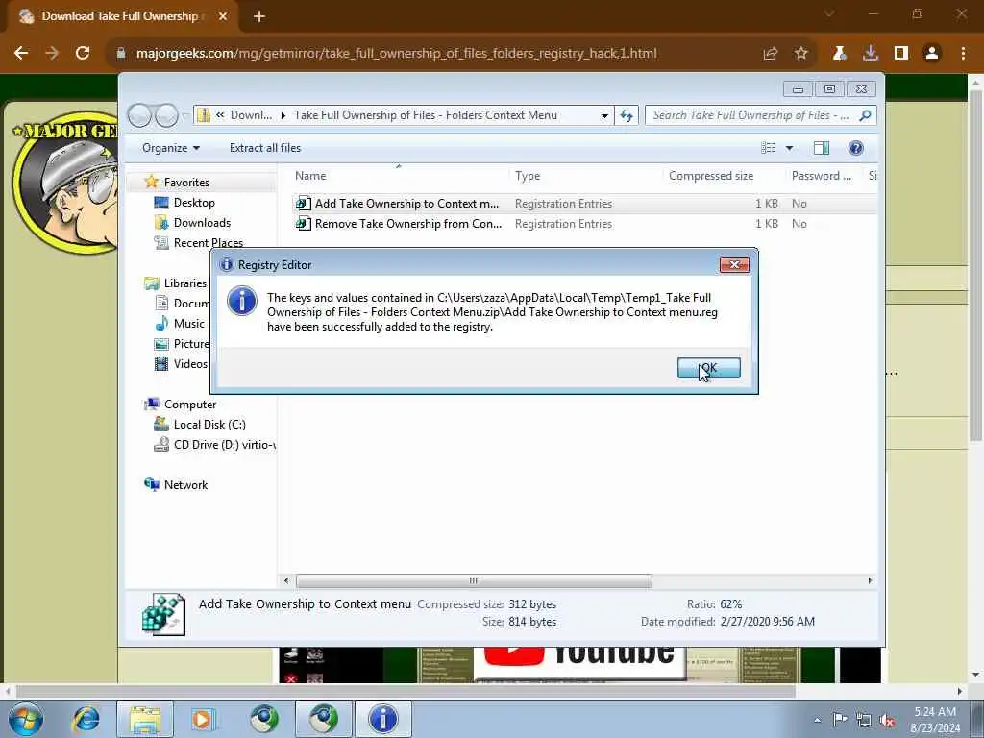Refresh the Explorer address bar
The width and height of the screenshot is (984, 738).
627,115
